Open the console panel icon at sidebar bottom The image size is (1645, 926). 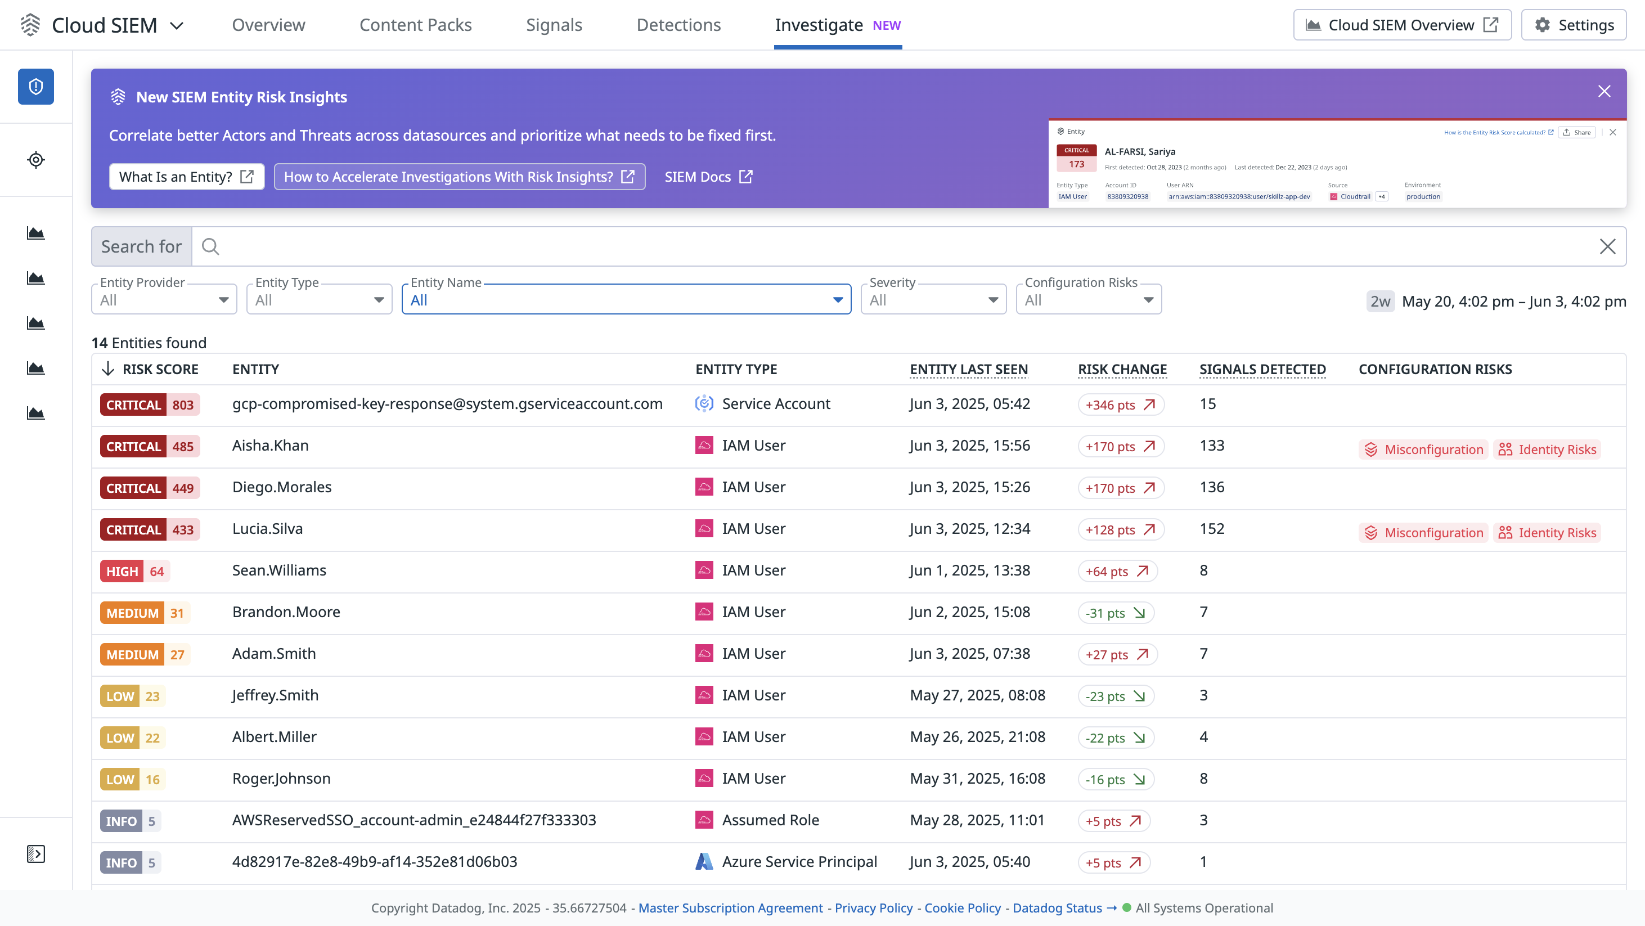tap(36, 854)
